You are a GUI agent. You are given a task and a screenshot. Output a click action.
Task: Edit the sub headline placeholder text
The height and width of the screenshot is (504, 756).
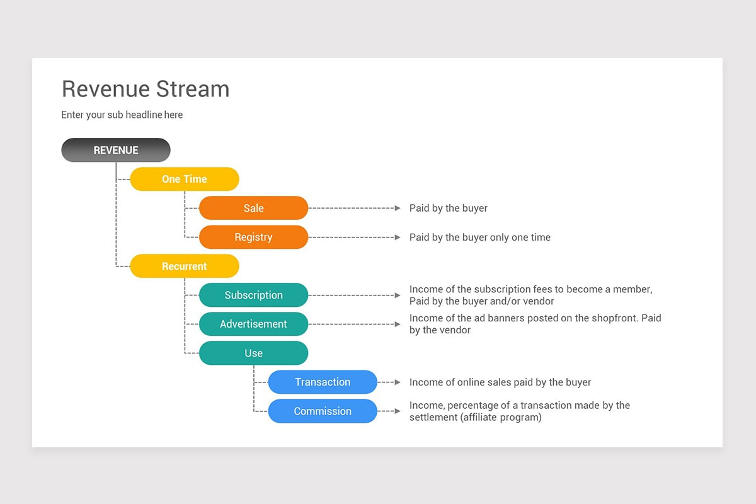(x=122, y=115)
